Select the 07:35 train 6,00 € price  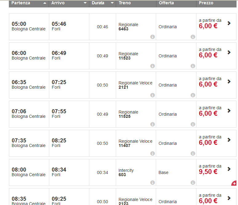pos(208,142)
